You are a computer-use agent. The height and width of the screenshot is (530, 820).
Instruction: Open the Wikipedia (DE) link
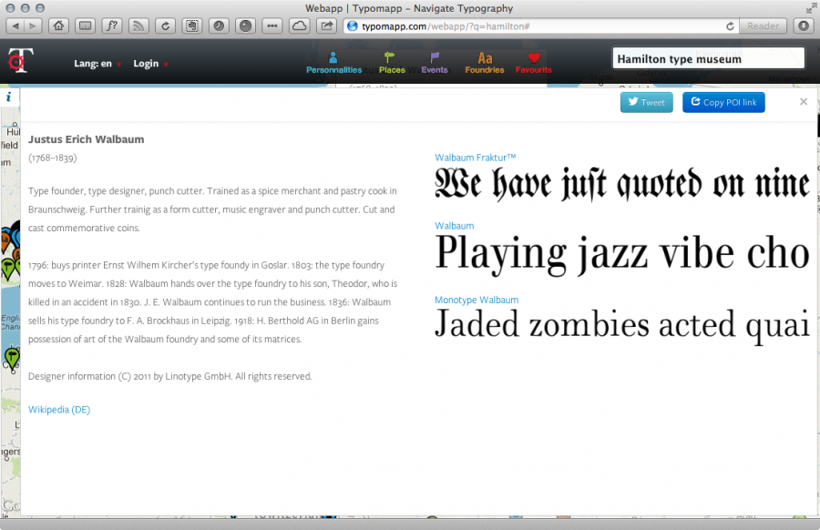click(x=59, y=410)
